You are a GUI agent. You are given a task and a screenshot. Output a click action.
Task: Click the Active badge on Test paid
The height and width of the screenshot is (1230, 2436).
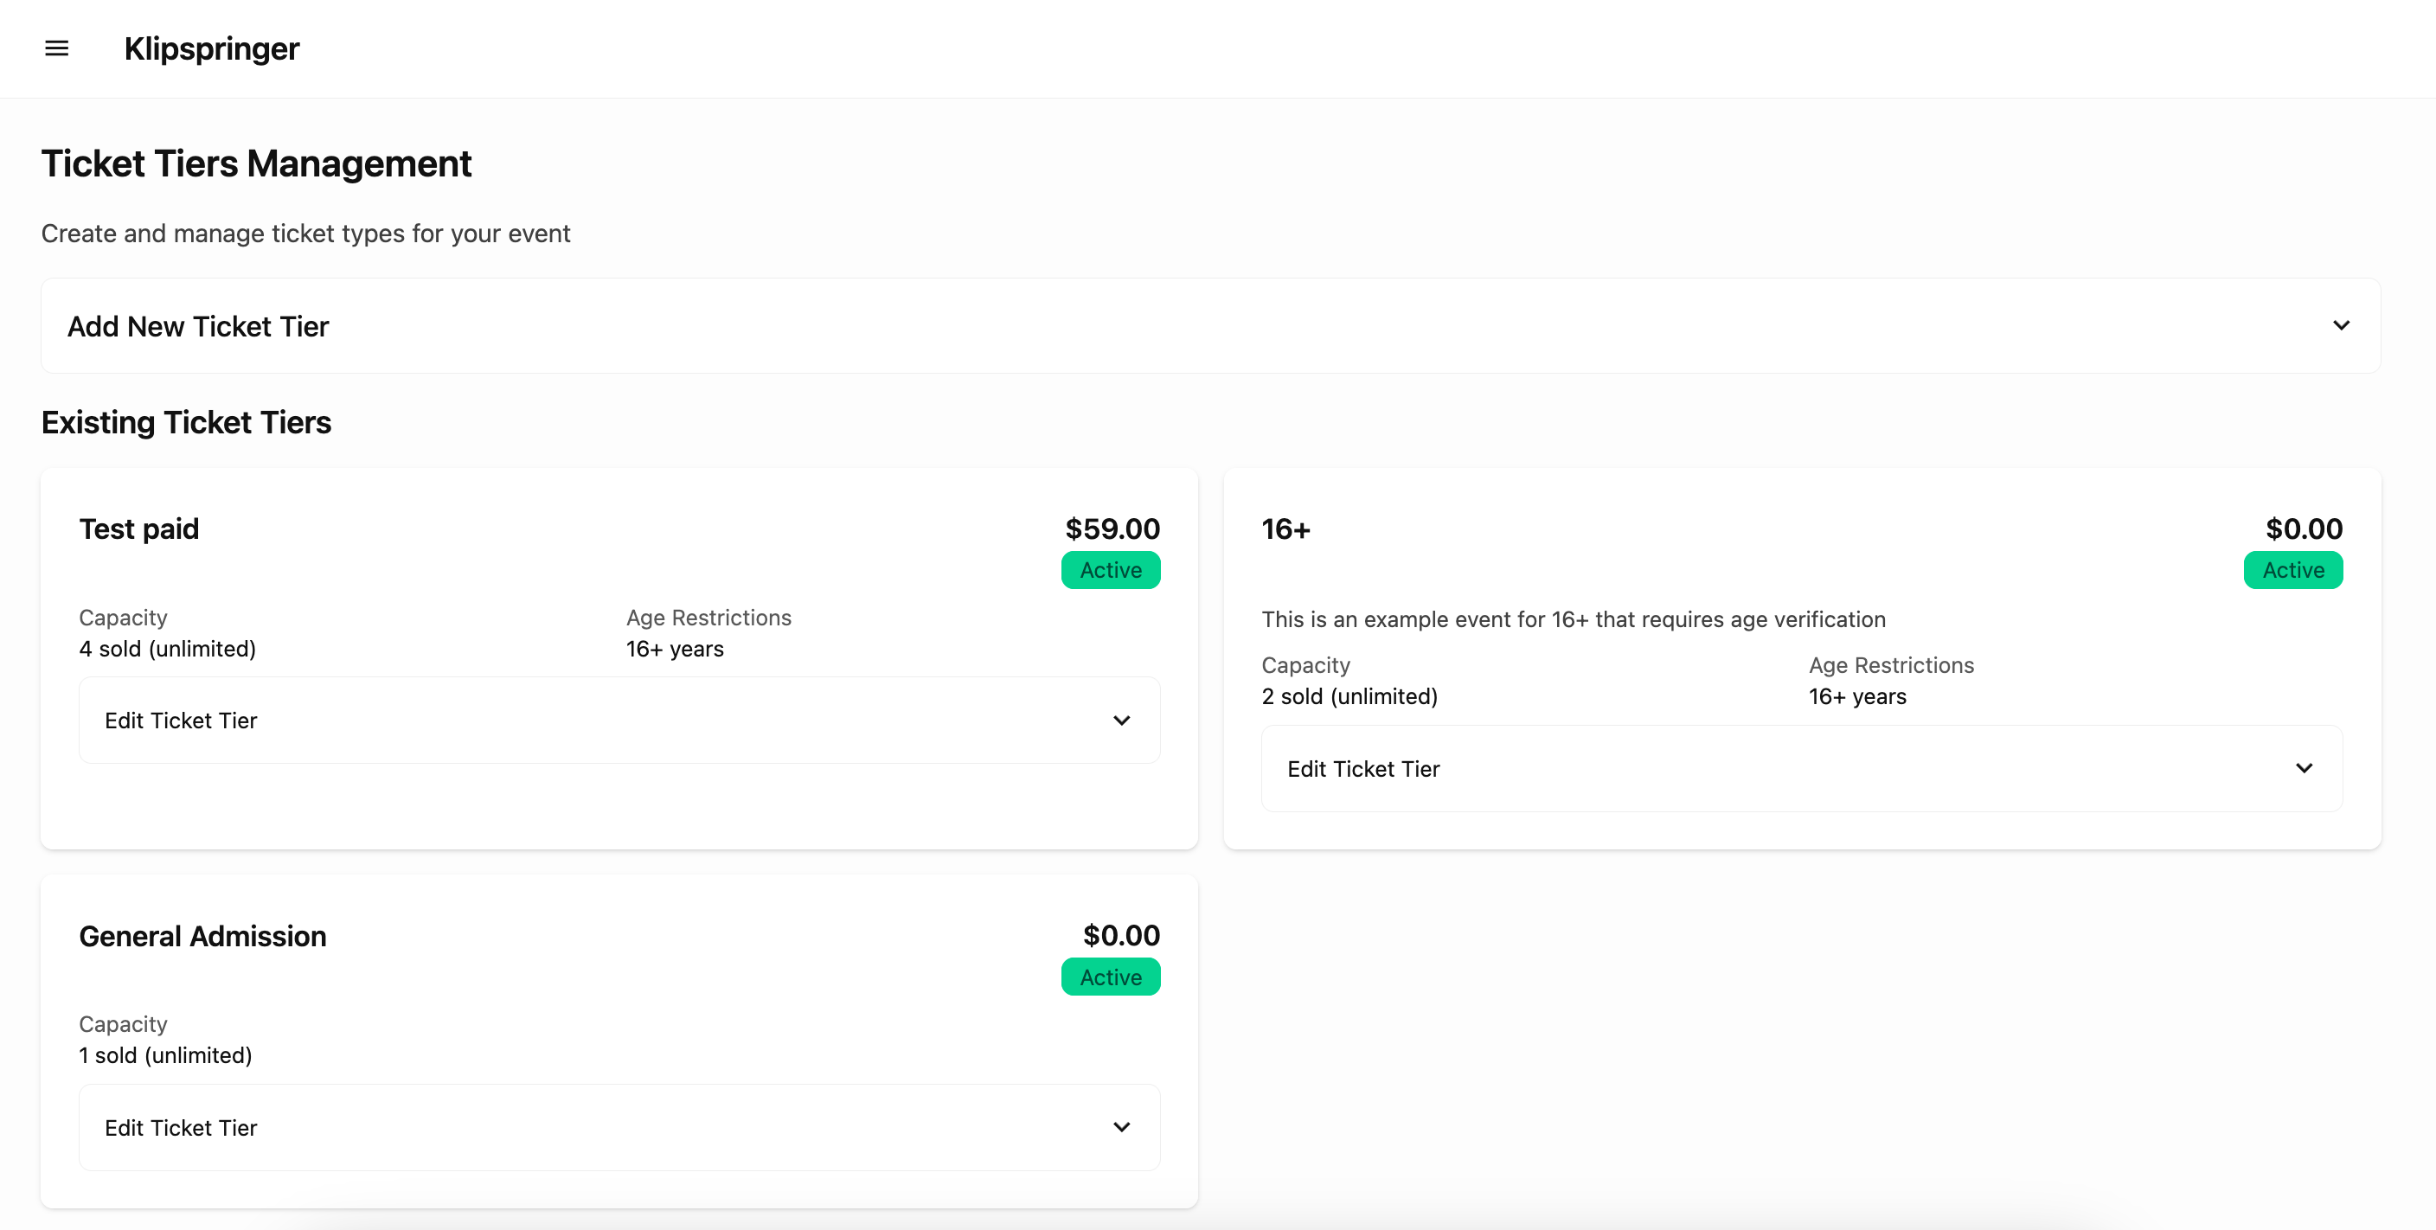pos(1110,570)
